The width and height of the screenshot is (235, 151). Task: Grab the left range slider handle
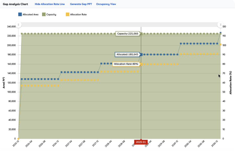pyautogui.click(x=18, y=25)
